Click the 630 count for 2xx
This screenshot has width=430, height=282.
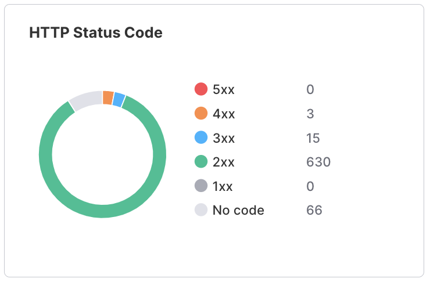pyautogui.click(x=318, y=162)
